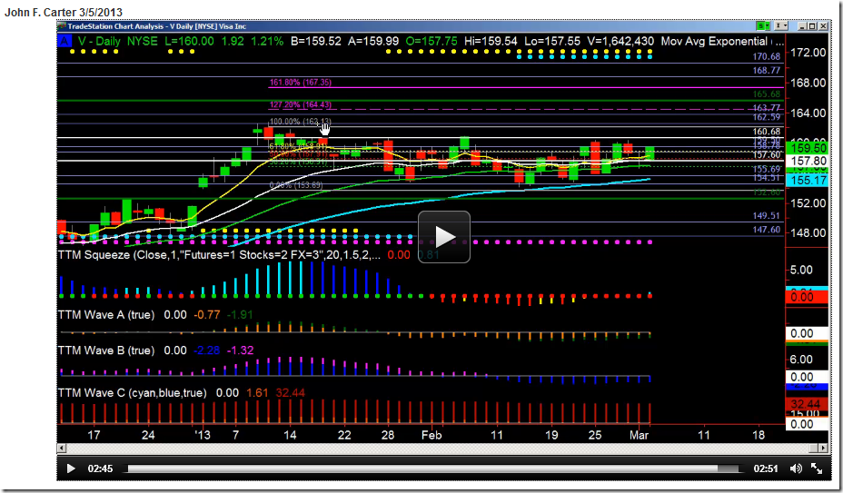Image resolution: width=843 pixels, height=493 pixels.
Task: Mute audio with the speaker icon
Action: coord(797,468)
